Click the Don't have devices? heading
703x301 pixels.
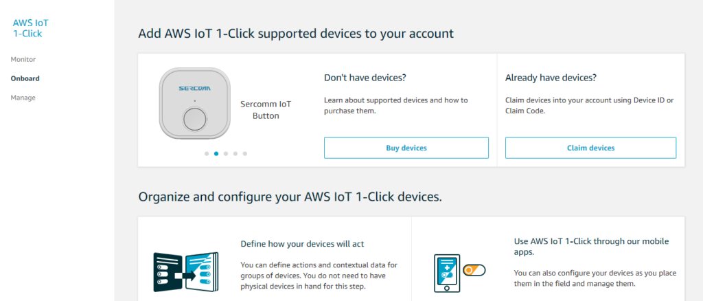click(365, 78)
